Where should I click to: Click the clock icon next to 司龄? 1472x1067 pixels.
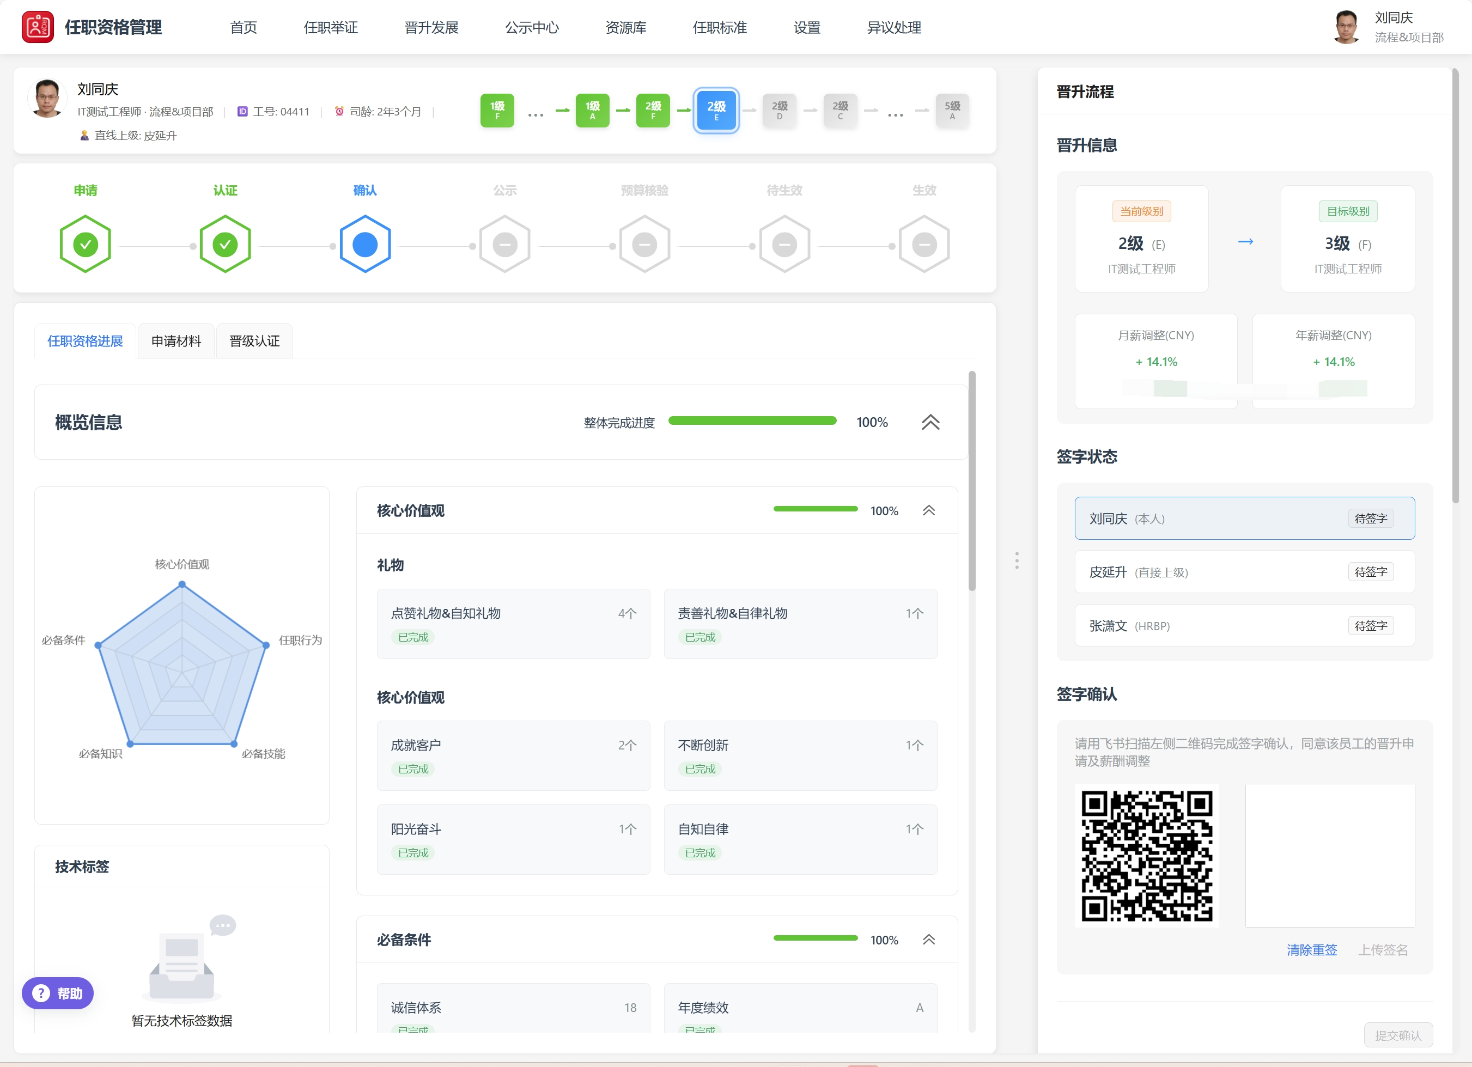pyautogui.click(x=340, y=111)
